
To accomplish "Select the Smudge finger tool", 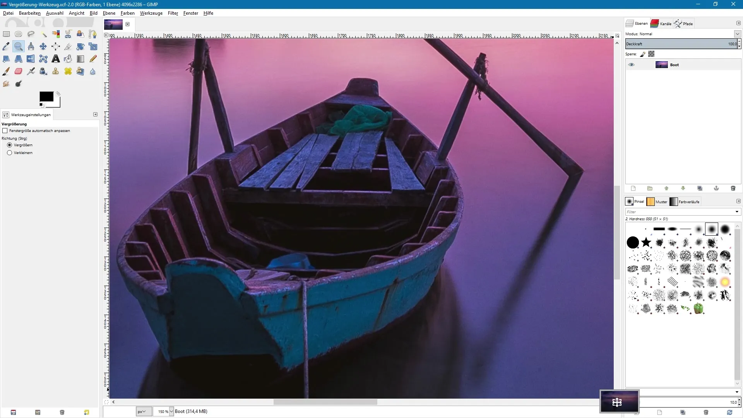I will click(6, 84).
